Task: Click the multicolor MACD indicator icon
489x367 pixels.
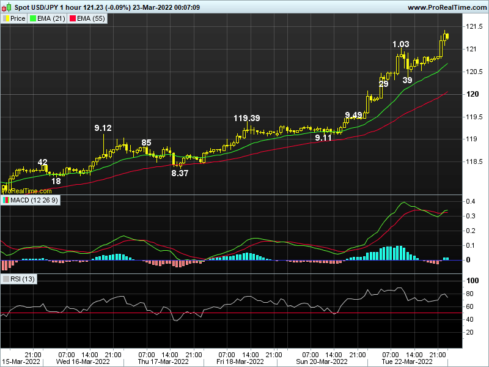Action: [x=6, y=200]
